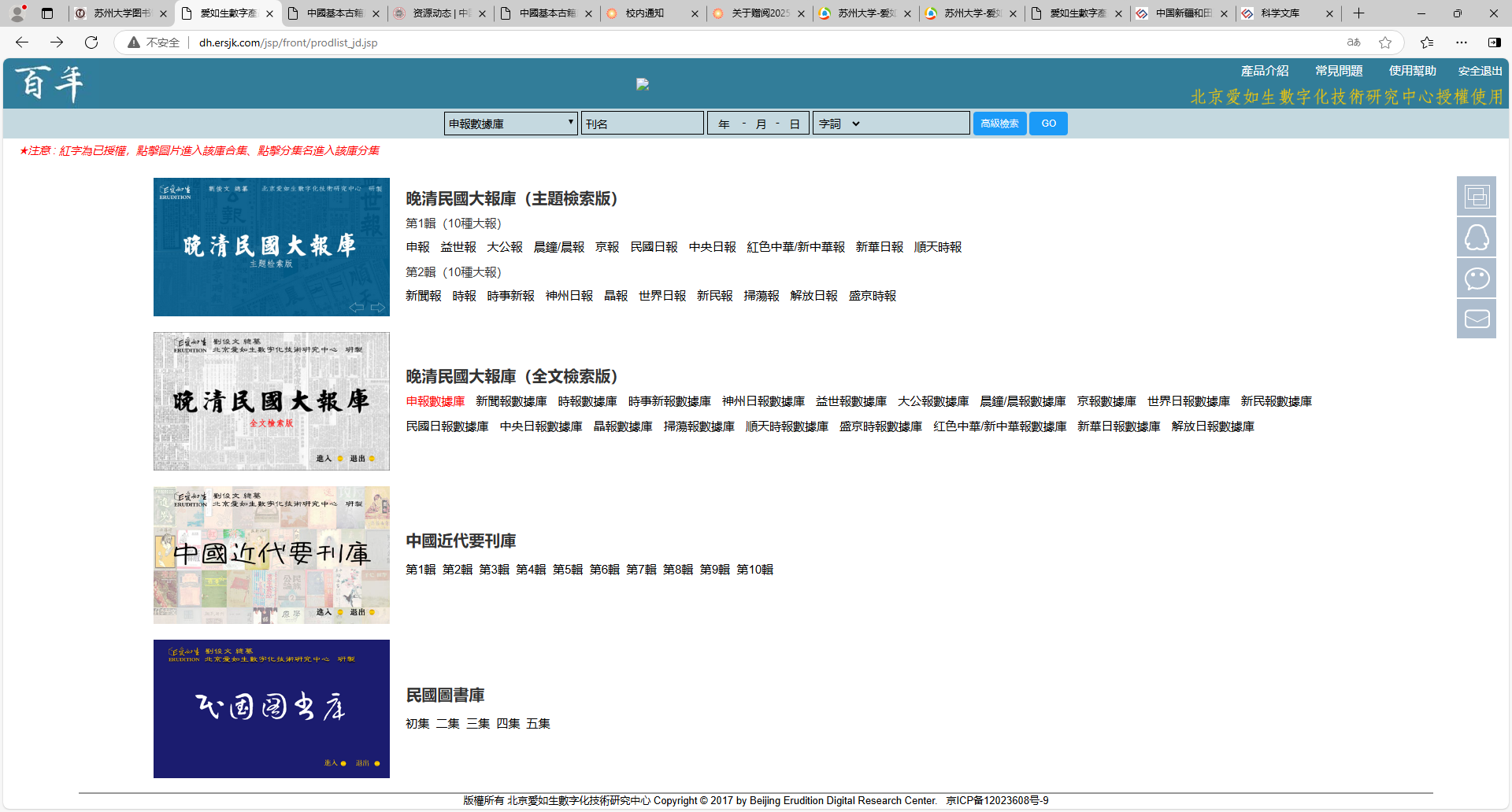
Task: Open a new browser tab
Action: 1358,13
